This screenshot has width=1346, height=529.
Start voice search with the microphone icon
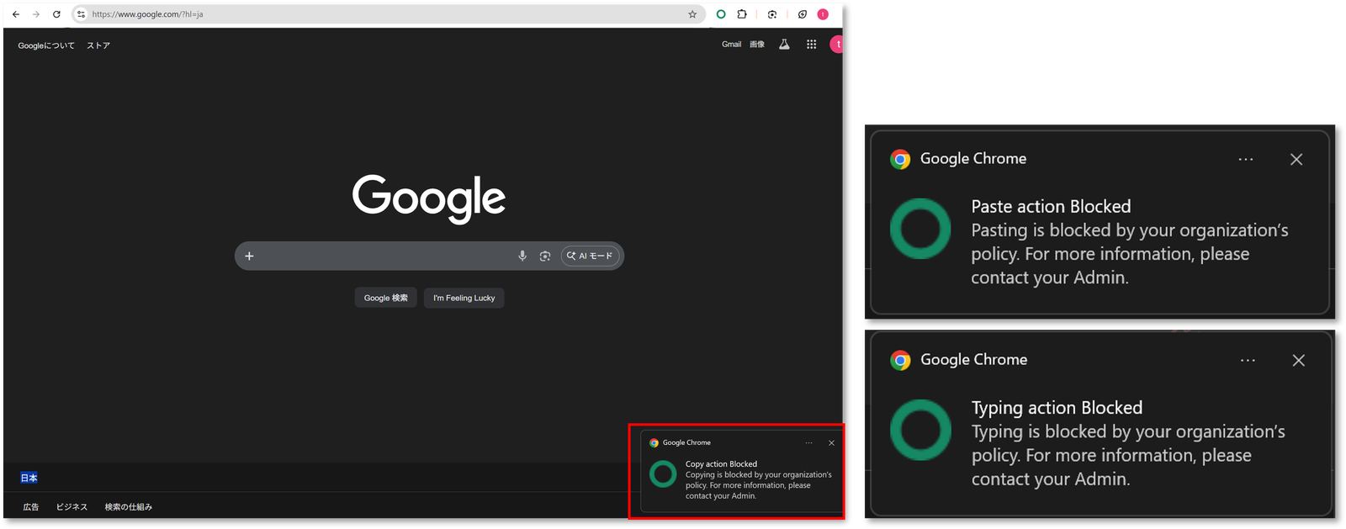coord(522,256)
